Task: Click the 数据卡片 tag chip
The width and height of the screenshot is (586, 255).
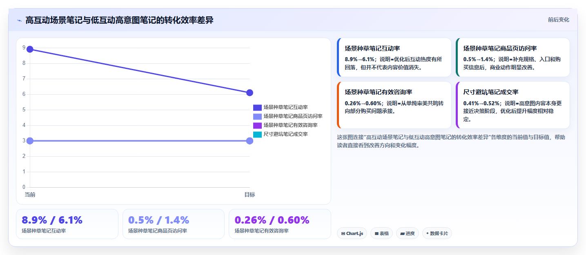Action: 437,233
